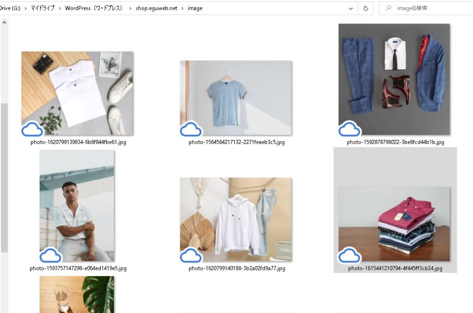The width and height of the screenshot is (473, 313).
Task: Click the magnifier icon in search box
Action: (x=388, y=8)
